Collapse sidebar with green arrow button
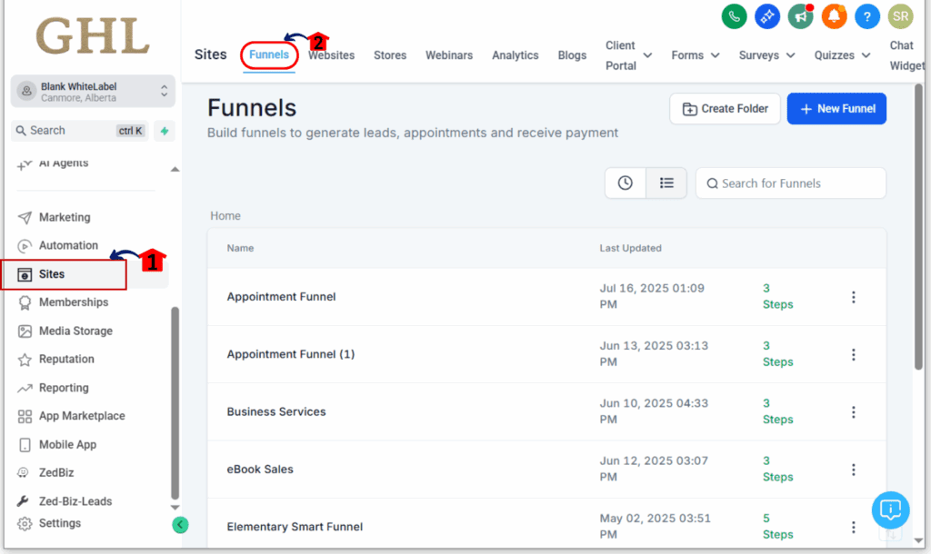 [180, 525]
